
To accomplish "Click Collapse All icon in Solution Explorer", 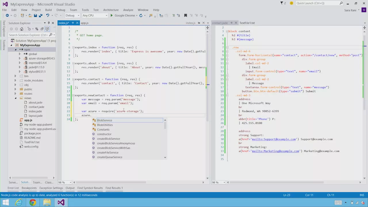I will point(42,29).
